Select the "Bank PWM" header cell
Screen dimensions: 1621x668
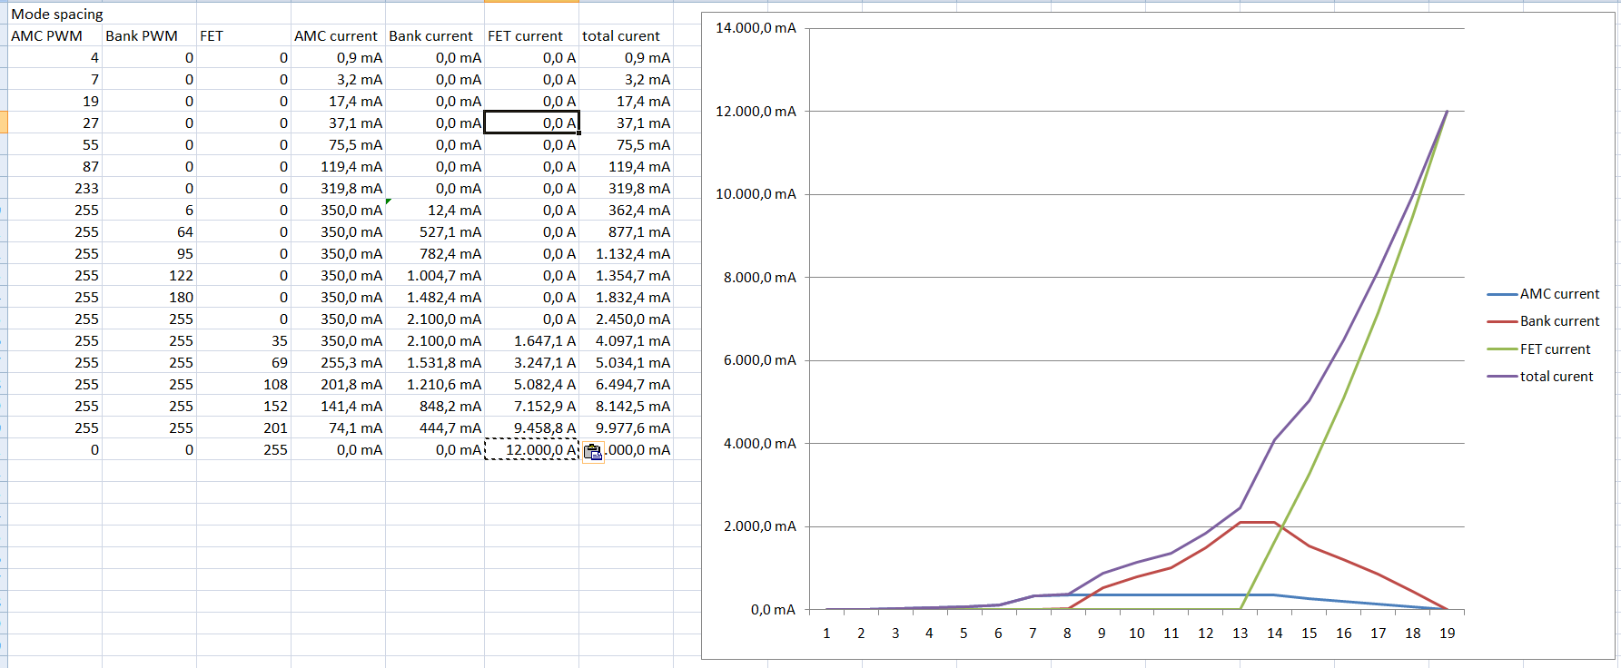coord(142,36)
